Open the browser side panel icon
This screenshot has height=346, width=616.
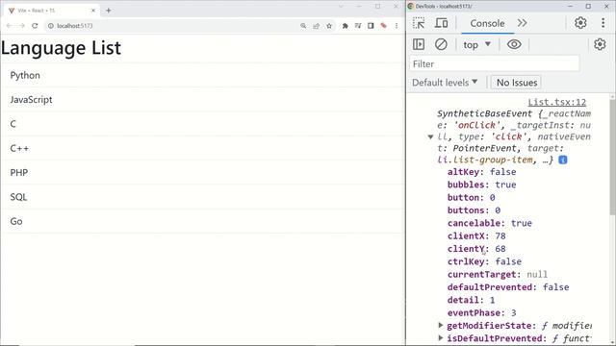371,26
